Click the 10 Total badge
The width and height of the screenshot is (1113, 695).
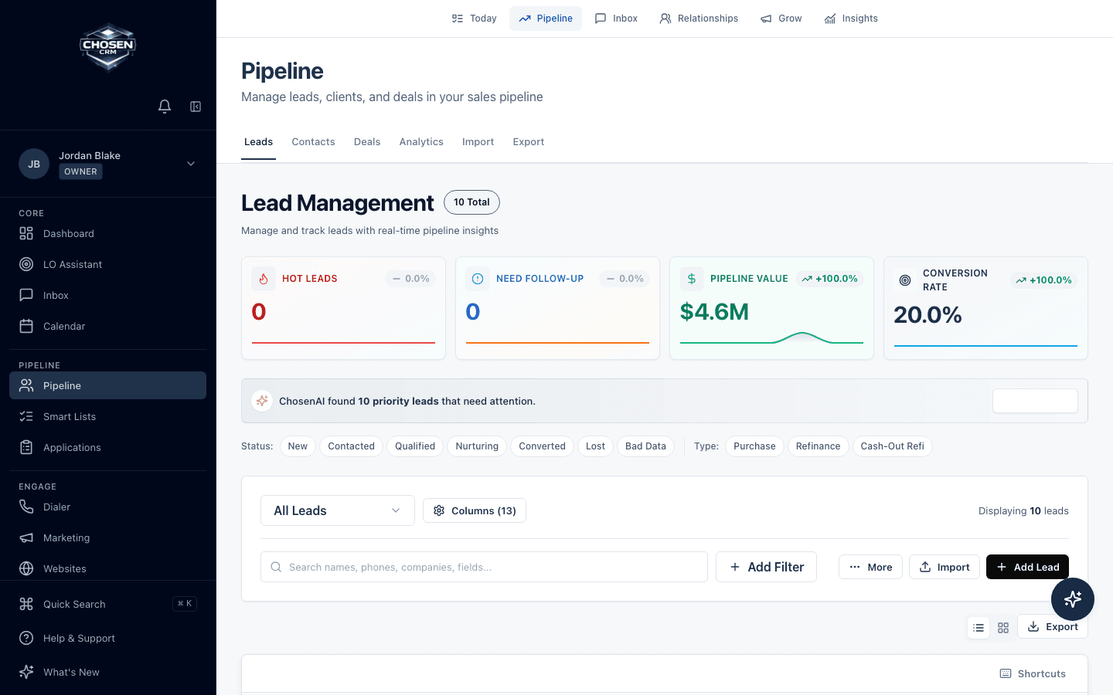(x=471, y=202)
